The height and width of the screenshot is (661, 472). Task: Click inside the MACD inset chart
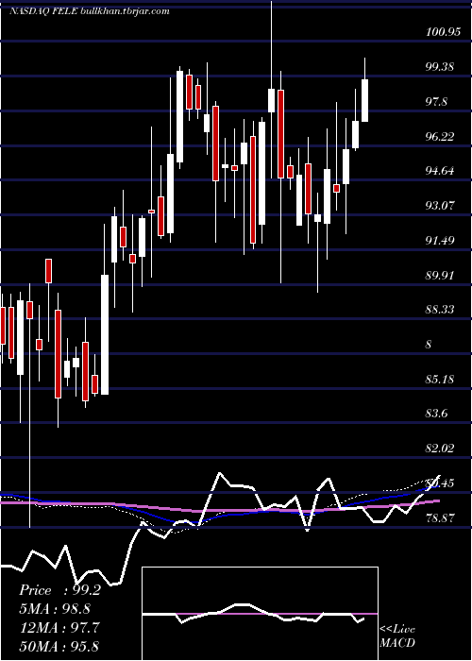tap(260, 614)
